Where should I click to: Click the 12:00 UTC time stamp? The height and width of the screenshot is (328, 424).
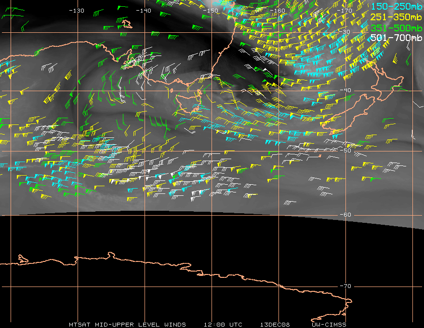point(223,325)
